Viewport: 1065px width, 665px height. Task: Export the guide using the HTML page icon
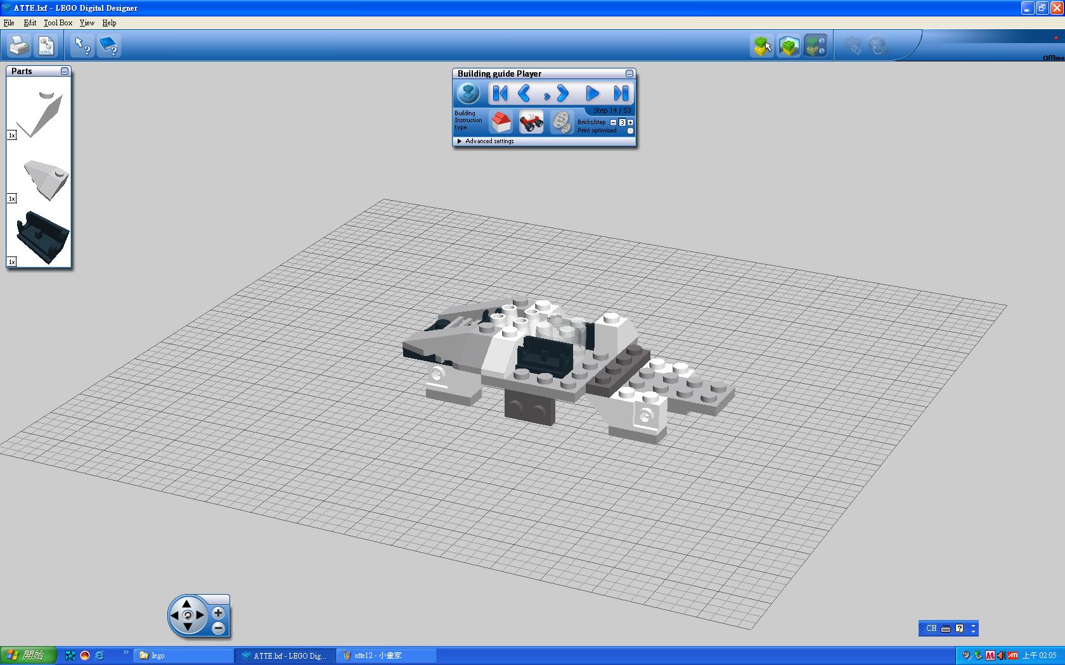[46, 46]
